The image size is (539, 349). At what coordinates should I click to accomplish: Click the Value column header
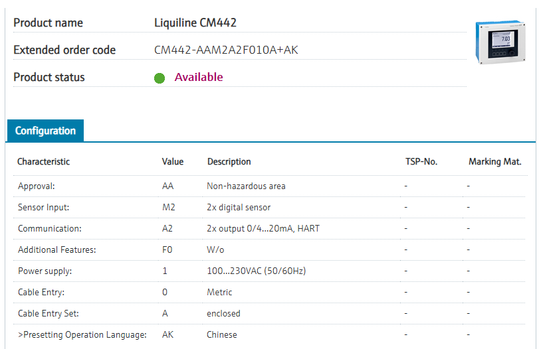pos(173,162)
